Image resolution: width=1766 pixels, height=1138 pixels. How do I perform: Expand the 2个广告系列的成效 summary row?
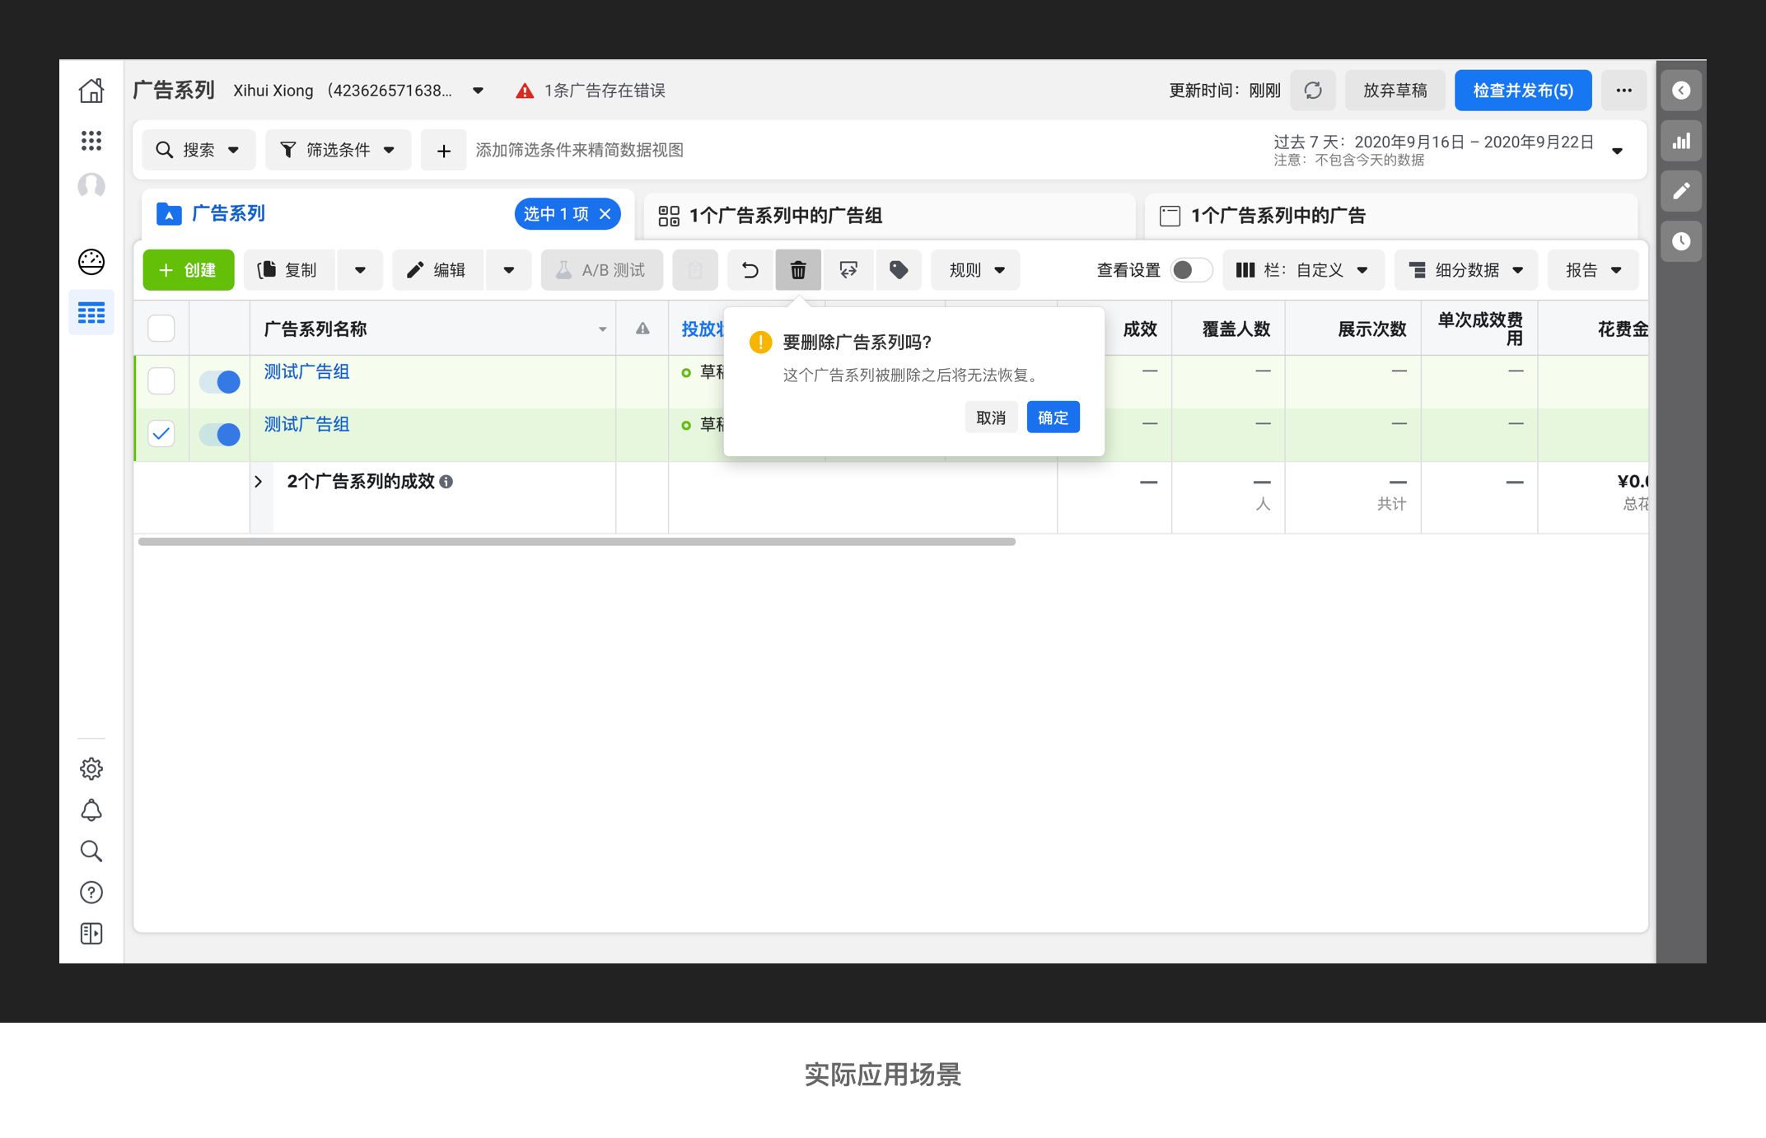(x=259, y=482)
